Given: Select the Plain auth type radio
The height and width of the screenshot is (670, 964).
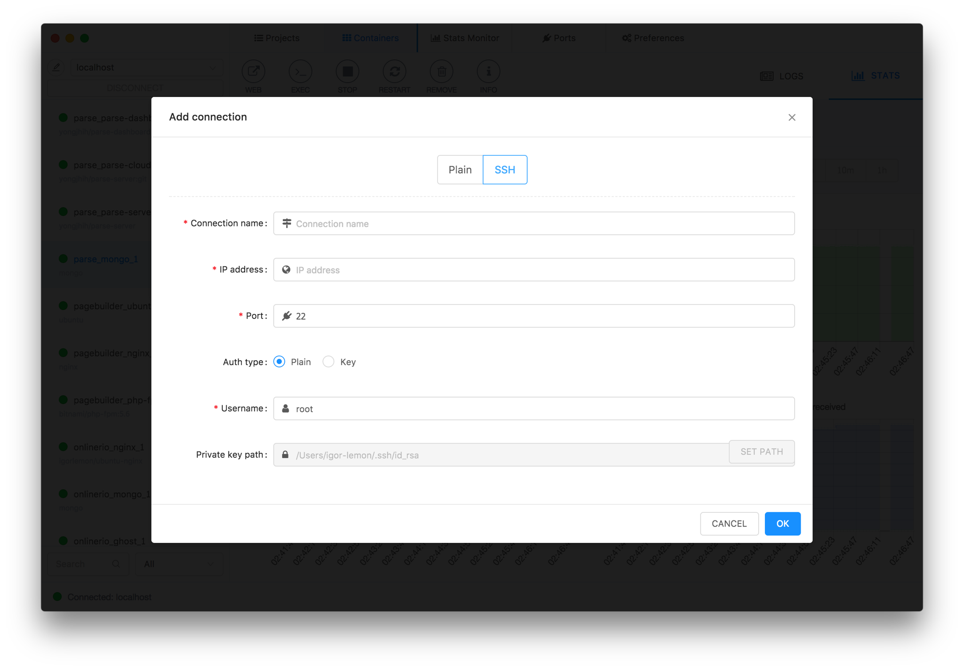Looking at the screenshot, I should click(280, 362).
